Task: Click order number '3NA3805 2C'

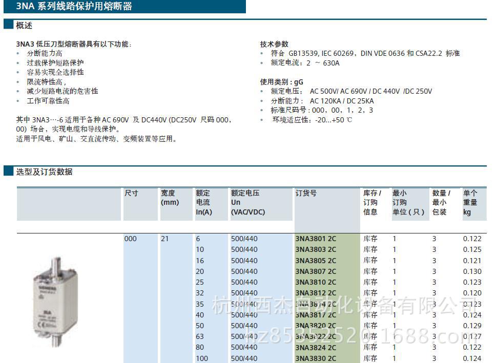Action: pos(316,261)
